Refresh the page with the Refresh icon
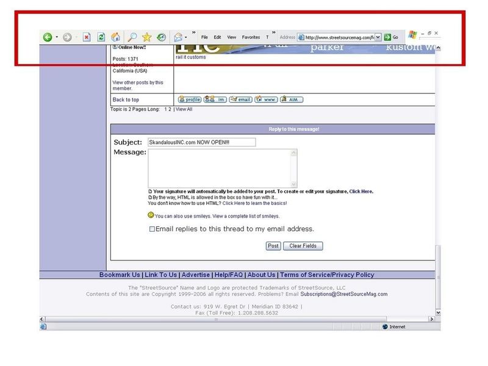 (101, 37)
